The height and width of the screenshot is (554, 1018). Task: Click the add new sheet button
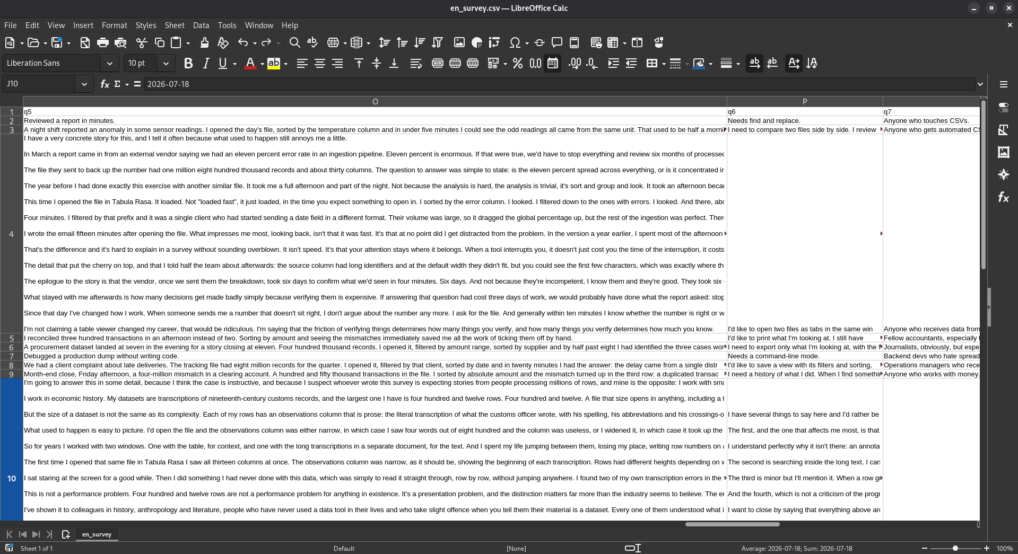(x=66, y=534)
